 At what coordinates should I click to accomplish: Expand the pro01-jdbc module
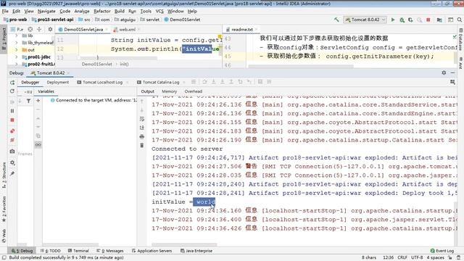pyautogui.click(x=16, y=57)
